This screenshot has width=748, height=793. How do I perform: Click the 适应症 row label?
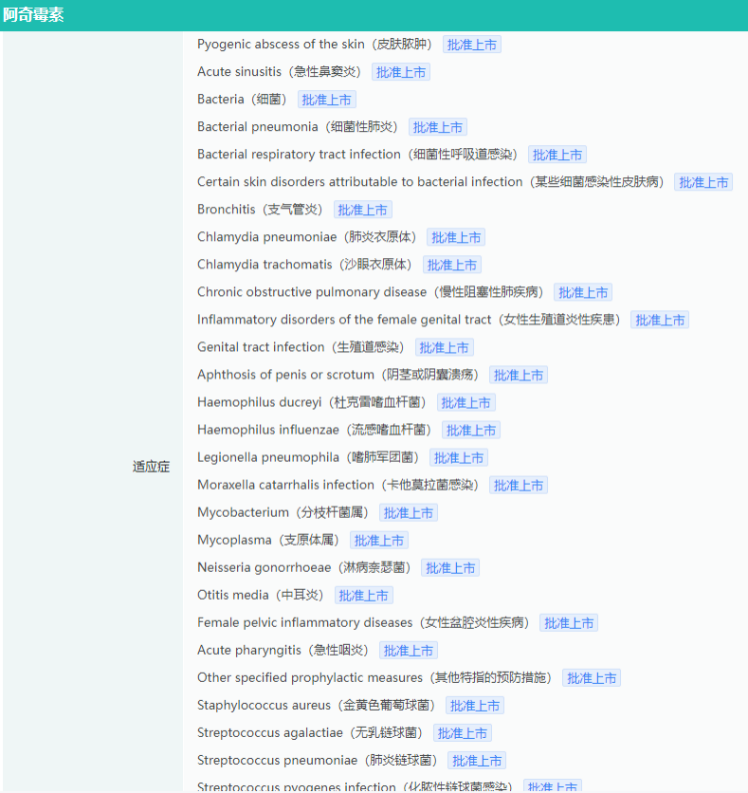tap(151, 467)
